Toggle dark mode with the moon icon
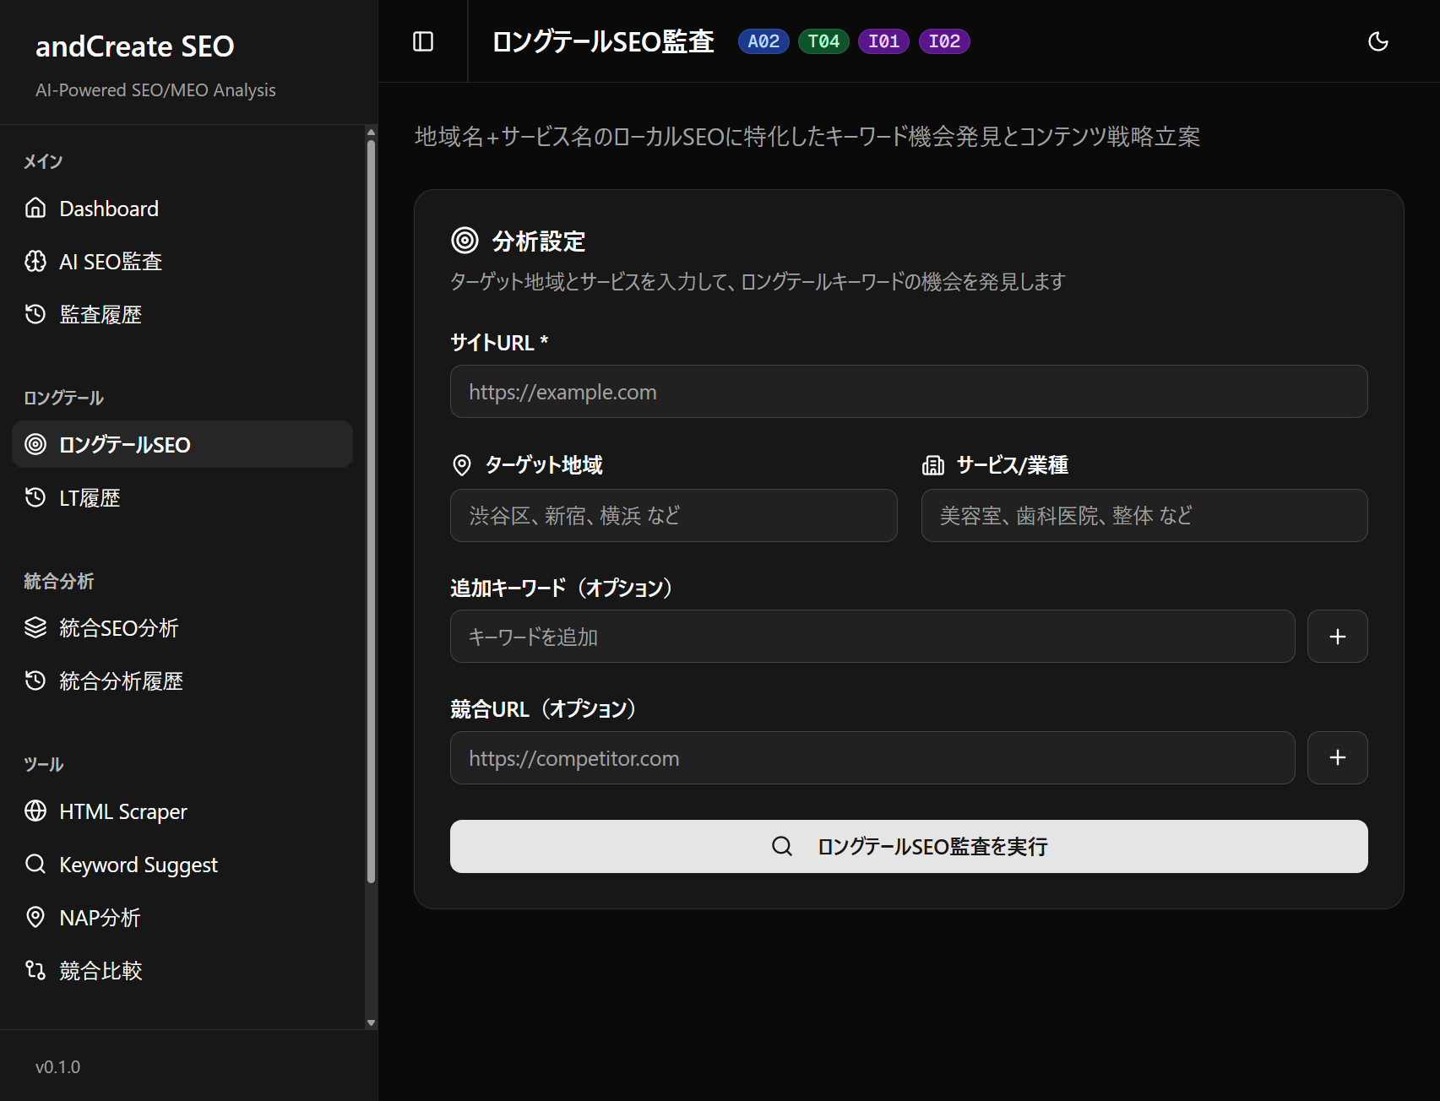This screenshot has height=1101, width=1440. coord(1378,41)
